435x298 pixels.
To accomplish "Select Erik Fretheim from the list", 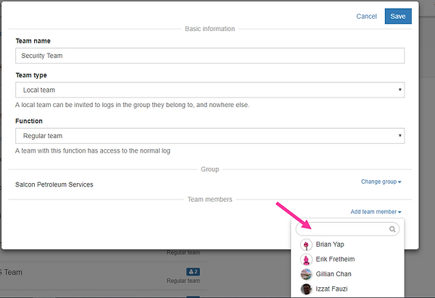I will click(347, 259).
